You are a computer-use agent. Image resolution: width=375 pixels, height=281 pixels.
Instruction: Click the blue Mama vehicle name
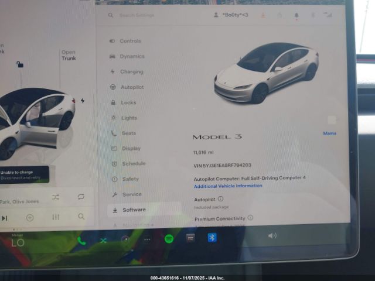pyautogui.click(x=329, y=133)
